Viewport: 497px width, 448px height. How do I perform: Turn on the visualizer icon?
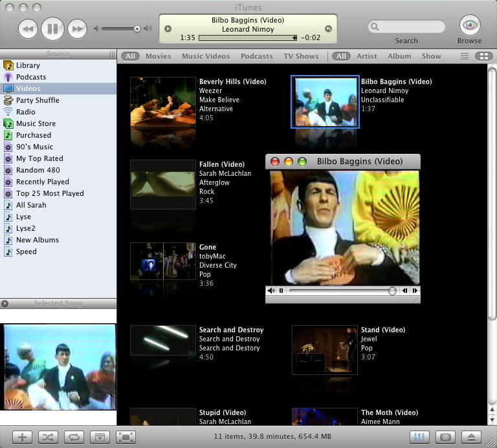445,437
